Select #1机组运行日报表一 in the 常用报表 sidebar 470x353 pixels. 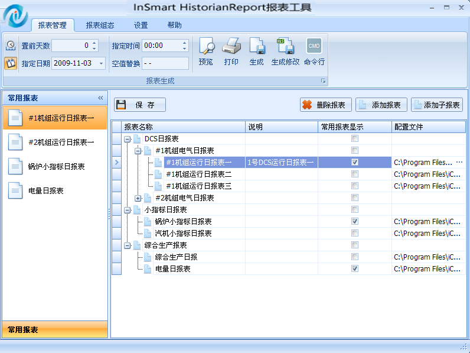pos(55,118)
